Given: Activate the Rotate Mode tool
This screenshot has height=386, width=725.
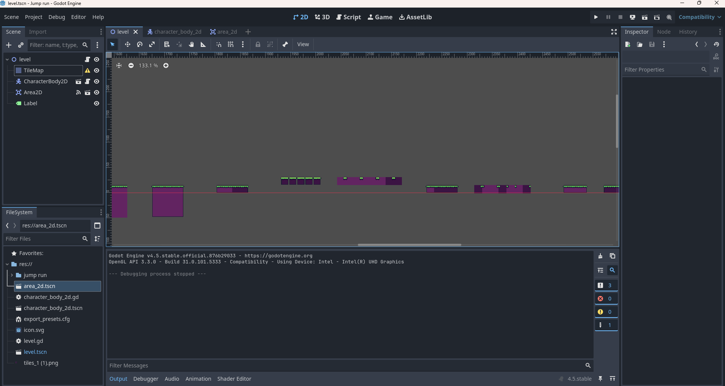Looking at the screenshot, I should tap(140, 44).
